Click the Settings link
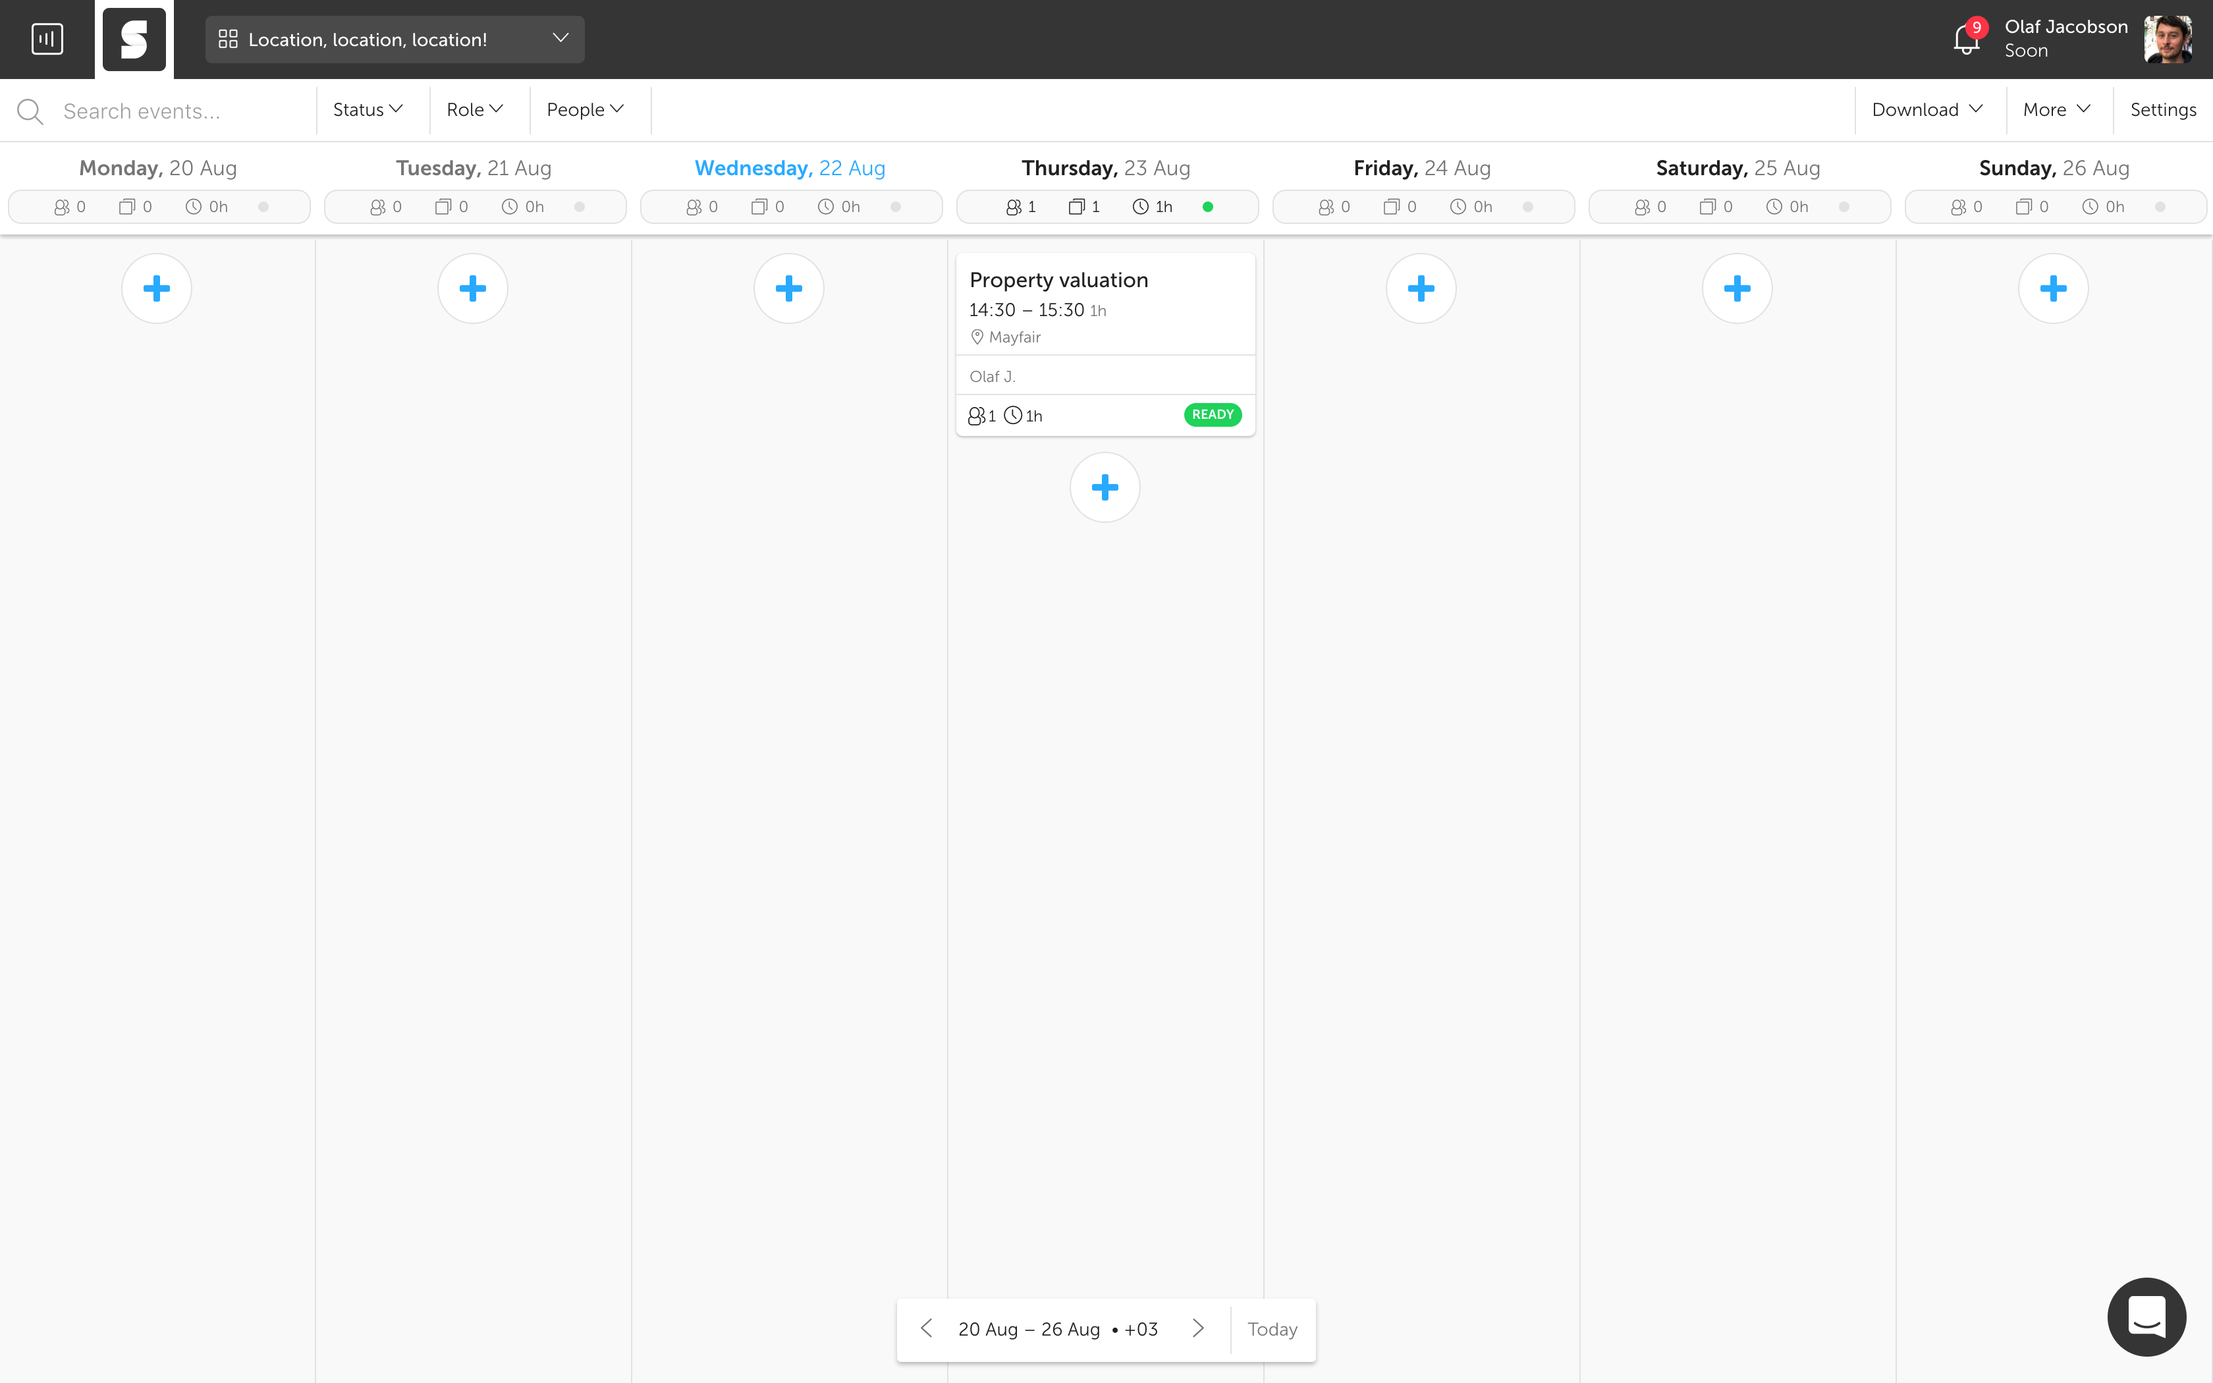 pyautogui.click(x=2163, y=110)
